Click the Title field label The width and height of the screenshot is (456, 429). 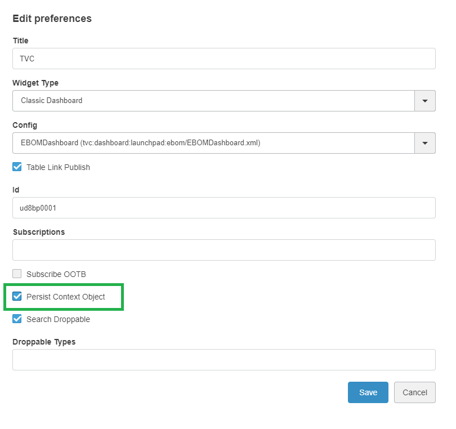pos(20,41)
